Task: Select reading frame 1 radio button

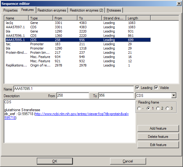Action: pyautogui.click(x=149, y=108)
